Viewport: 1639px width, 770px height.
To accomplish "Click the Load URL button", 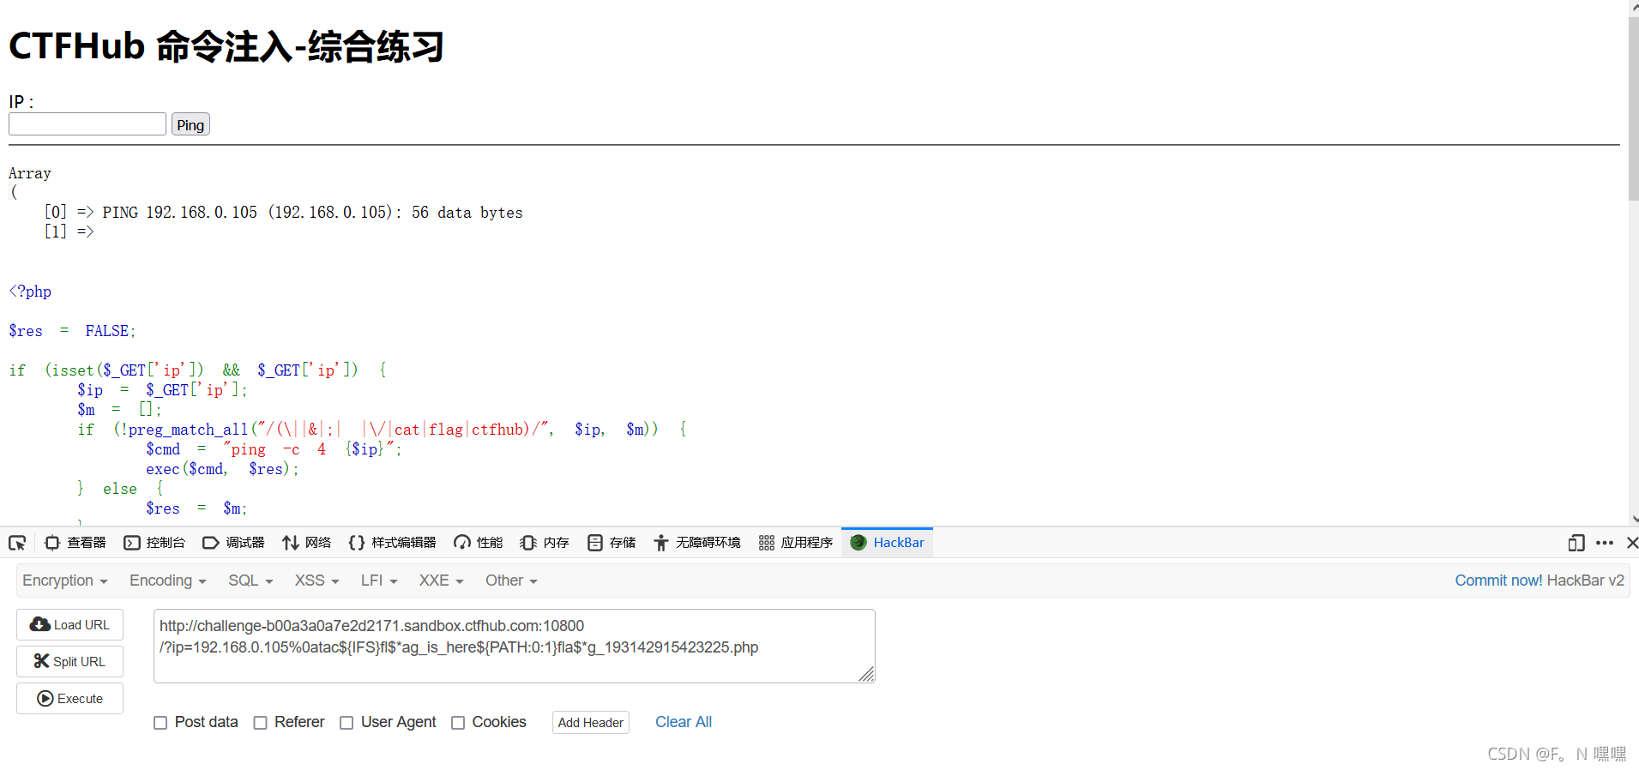I will (x=69, y=625).
